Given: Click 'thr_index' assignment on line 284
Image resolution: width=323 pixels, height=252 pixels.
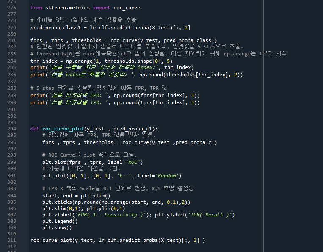Looking at the screenshot, I should [44, 61].
